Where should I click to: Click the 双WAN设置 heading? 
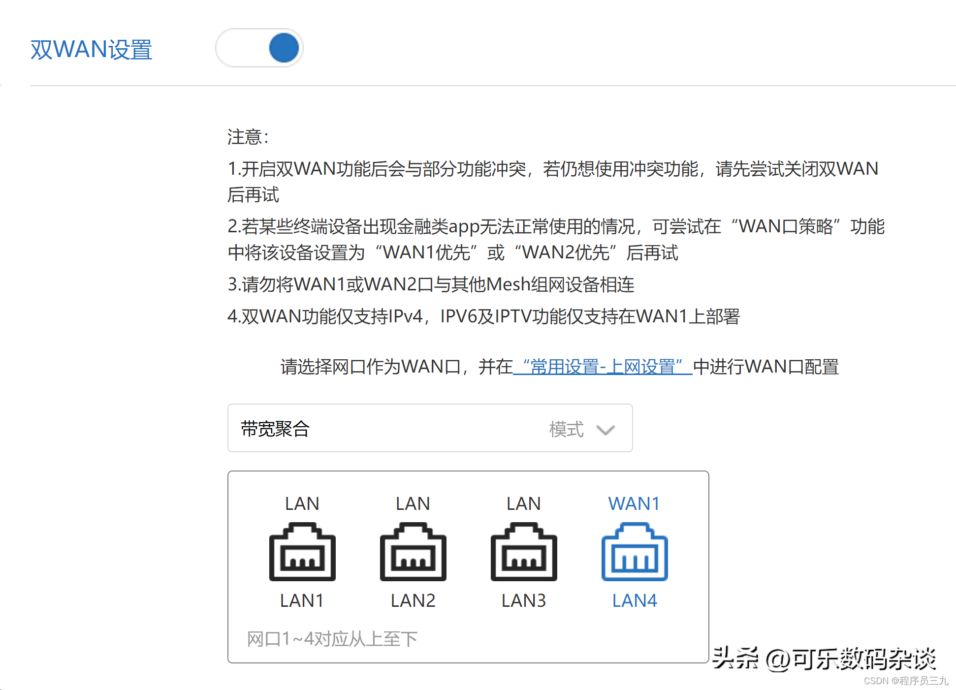point(92,50)
